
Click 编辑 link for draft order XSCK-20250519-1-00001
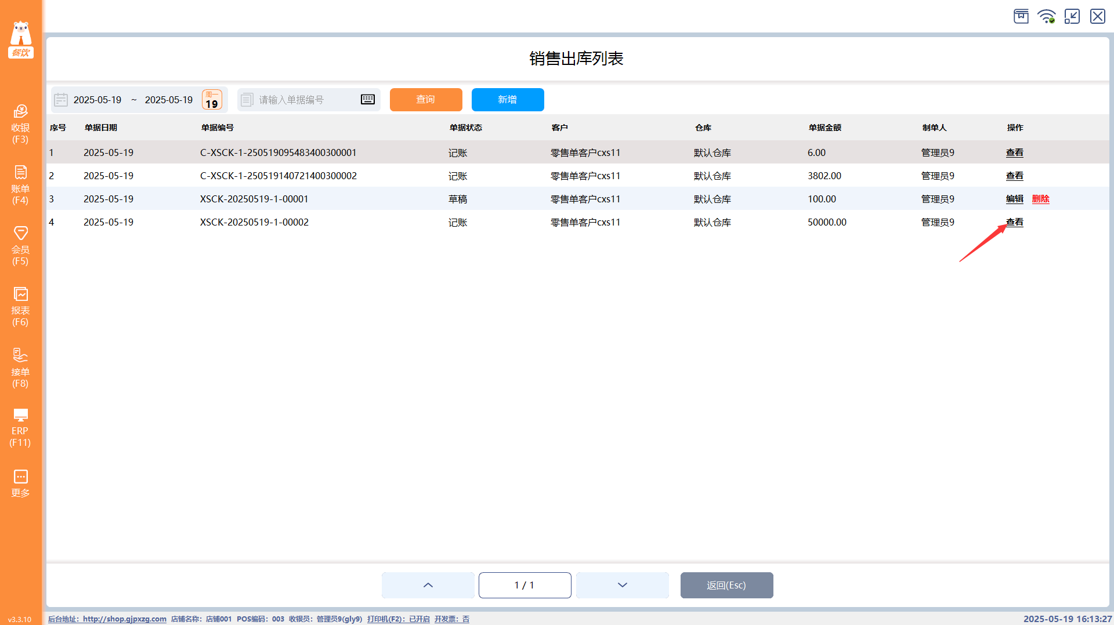(x=1014, y=199)
